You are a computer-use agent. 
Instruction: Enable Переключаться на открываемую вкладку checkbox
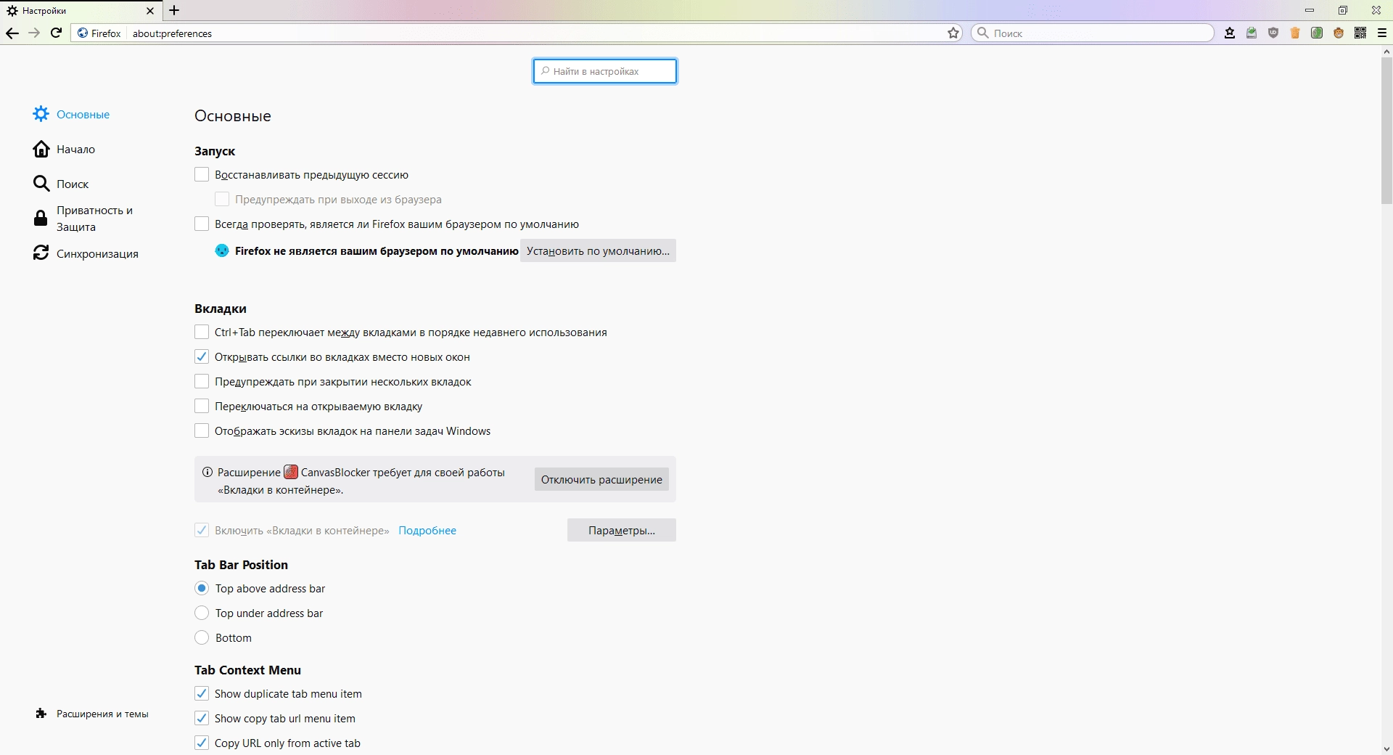click(202, 406)
